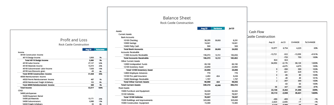Click the Balance Sheet report title
This screenshot has height=105, width=334.
177,18
